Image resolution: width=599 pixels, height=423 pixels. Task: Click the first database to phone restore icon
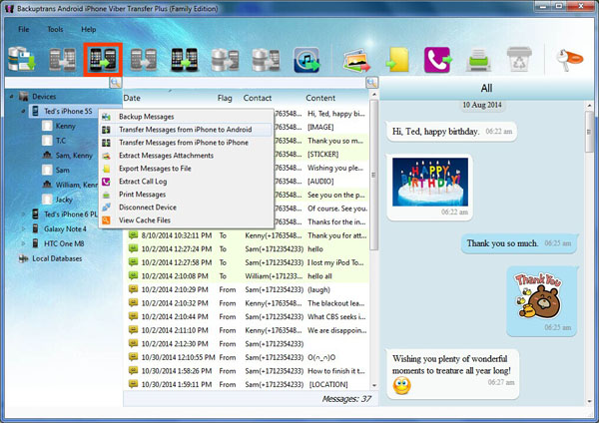pos(225,60)
